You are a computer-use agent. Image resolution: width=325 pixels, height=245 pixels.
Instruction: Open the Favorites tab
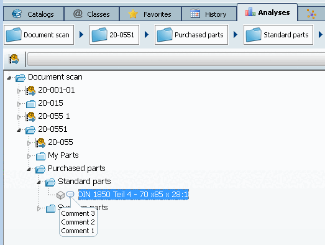[x=150, y=14]
